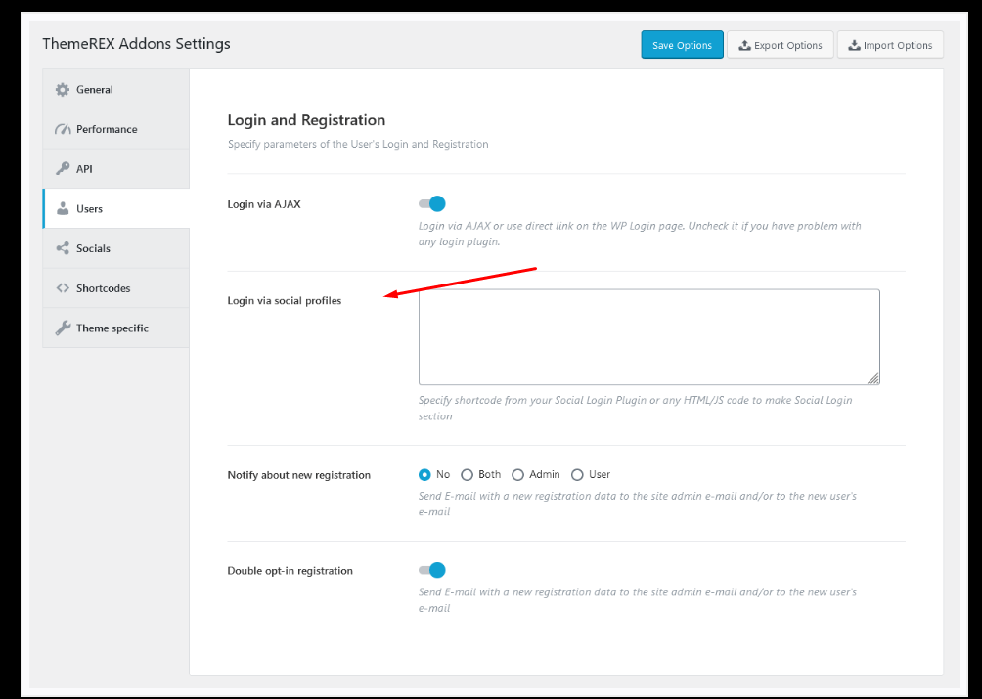Click the ThemeREX Addons Settings title
The width and height of the screenshot is (982, 699).
tap(137, 44)
